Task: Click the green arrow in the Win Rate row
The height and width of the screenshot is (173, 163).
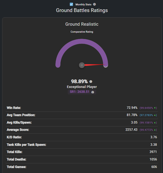Action: tap(155, 108)
